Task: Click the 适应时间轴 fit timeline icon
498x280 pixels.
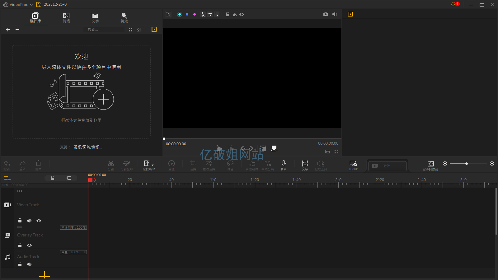Action: pos(430,164)
